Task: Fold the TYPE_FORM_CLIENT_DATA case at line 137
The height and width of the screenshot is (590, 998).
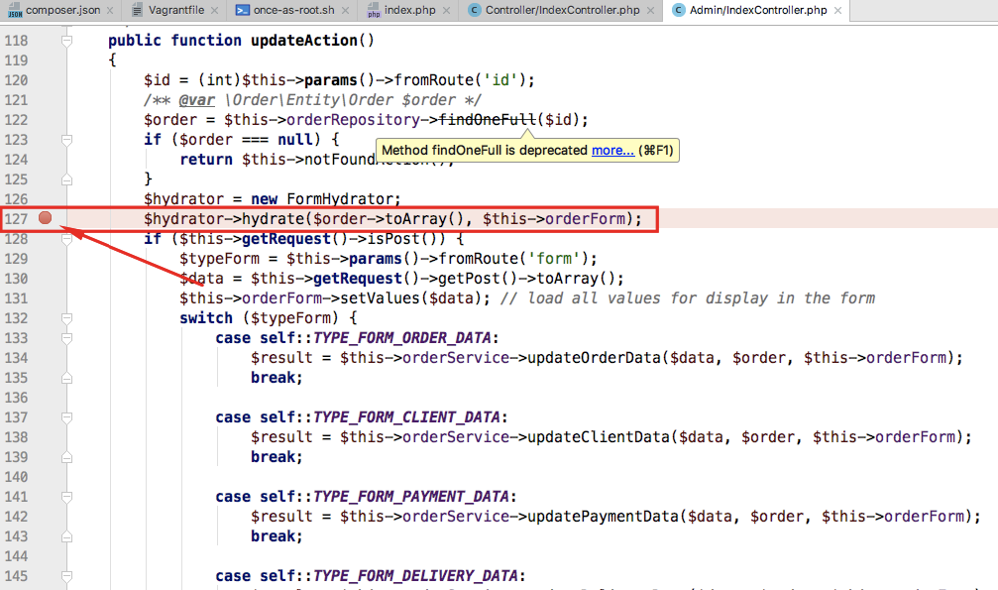Action: tap(66, 417)
